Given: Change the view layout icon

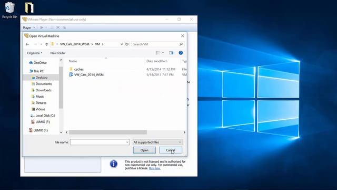Looking at the screenshot, I should 158,53.
